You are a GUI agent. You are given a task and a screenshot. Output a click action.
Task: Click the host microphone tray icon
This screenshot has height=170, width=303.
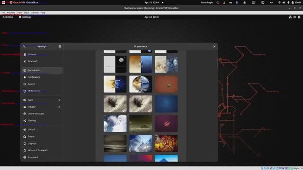(x=288, y=2)
